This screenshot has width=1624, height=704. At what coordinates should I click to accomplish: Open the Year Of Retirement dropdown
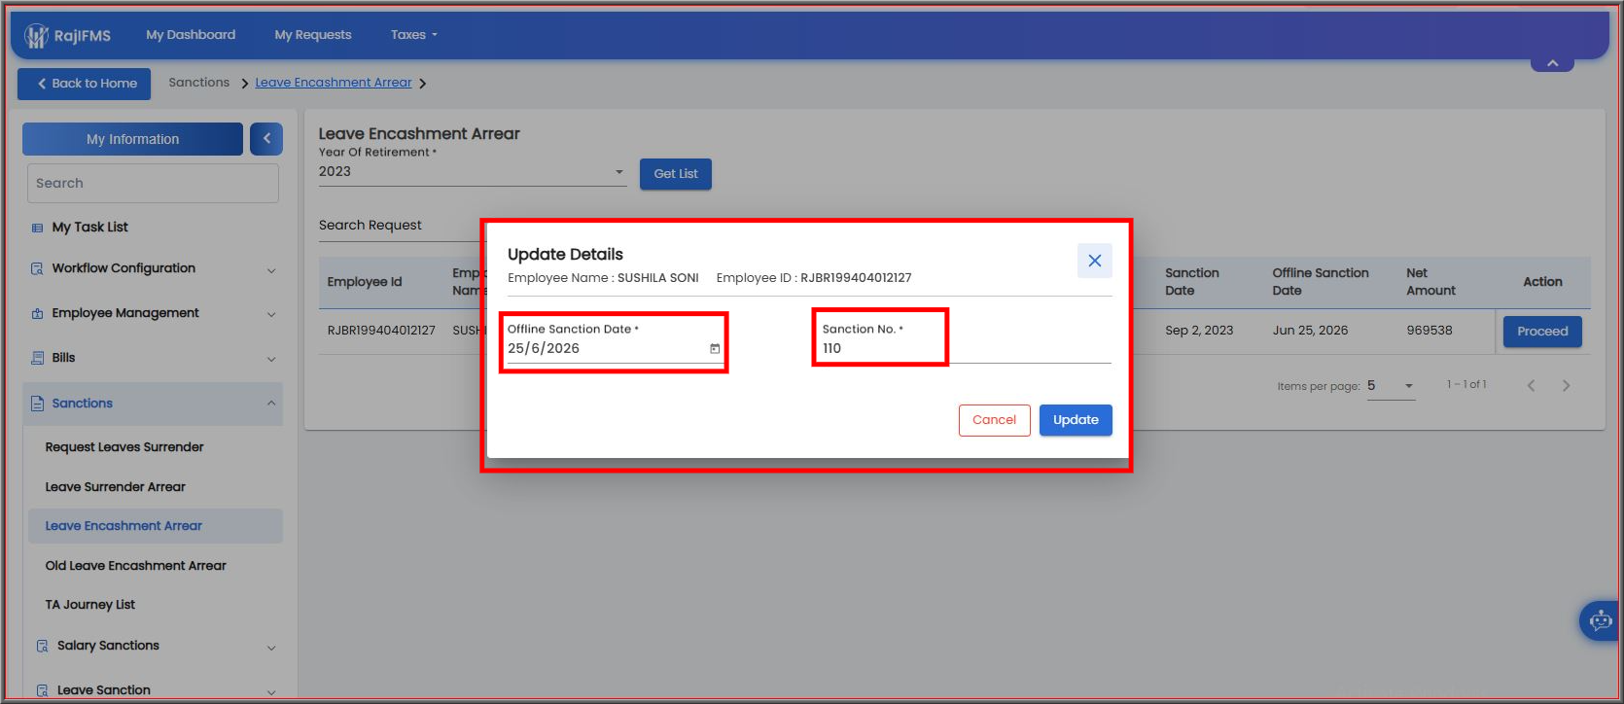pyautogui.click(x=473, y=172)
